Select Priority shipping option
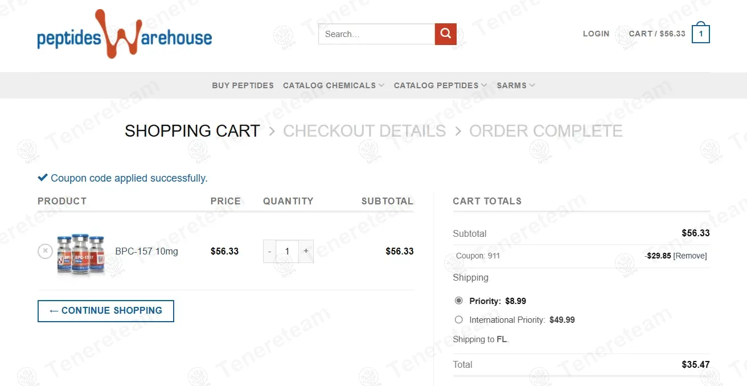The image size is (747, 386). click(x=459, y=301)
